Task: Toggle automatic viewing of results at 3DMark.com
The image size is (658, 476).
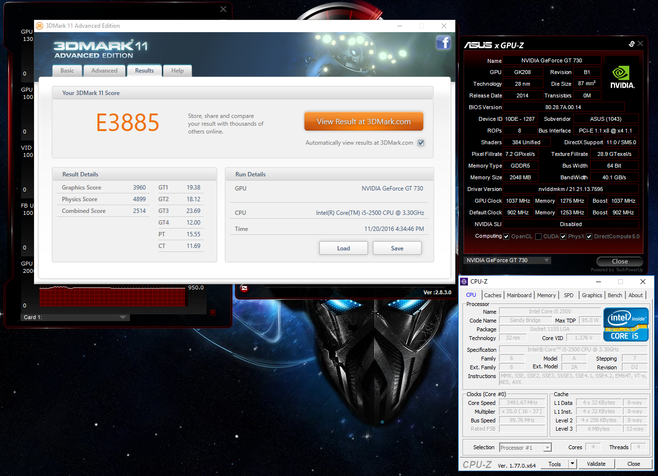Action: [x=421, y=143]
